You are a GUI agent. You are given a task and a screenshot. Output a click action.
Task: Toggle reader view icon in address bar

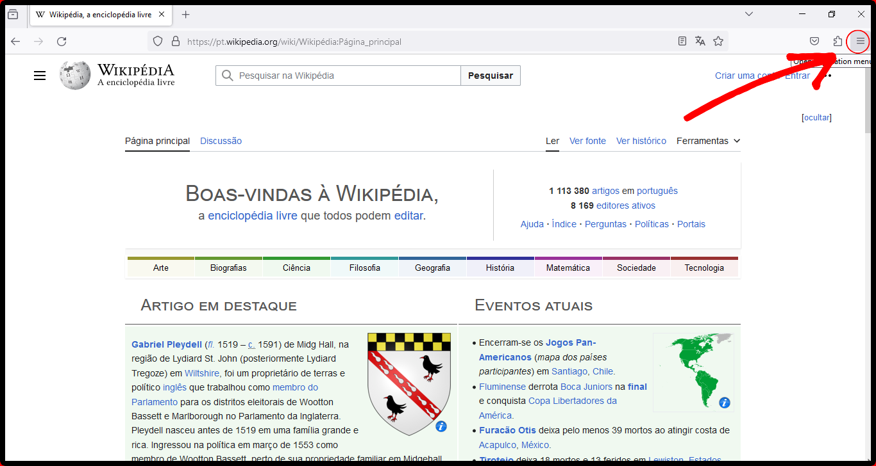682,42
